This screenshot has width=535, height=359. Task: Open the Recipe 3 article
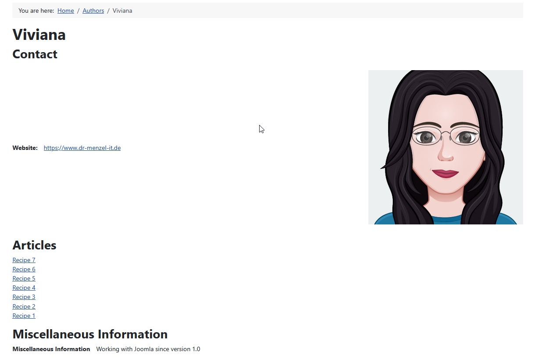point(24,297)
